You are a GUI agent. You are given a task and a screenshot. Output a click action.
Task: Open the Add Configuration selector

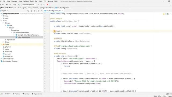29,5
